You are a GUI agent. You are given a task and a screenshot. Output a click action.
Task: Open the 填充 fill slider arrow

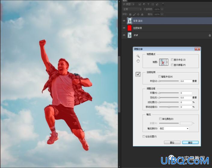tap(162, 14)
